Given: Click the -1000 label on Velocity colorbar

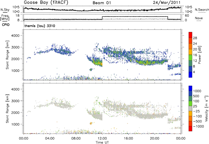Looking at the screenshot, I should [x=199, y=126].
